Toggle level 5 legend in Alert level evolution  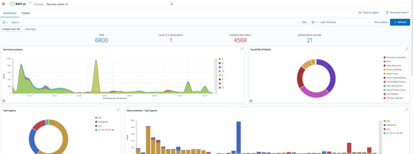(221, 59)
